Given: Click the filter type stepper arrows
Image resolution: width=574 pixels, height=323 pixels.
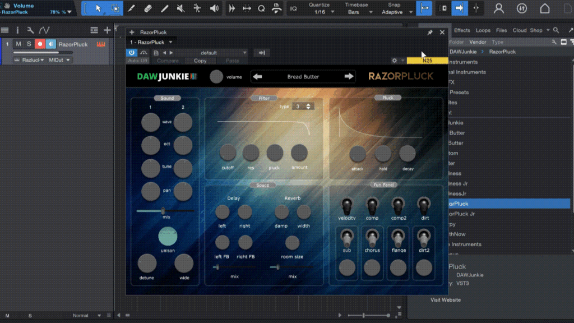Looking at the screenshot, I should tap(308, 107).
